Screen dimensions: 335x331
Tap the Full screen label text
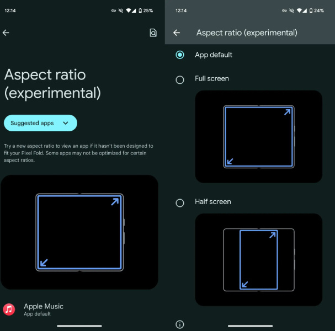pyautogui.click(x=212, y=78)
